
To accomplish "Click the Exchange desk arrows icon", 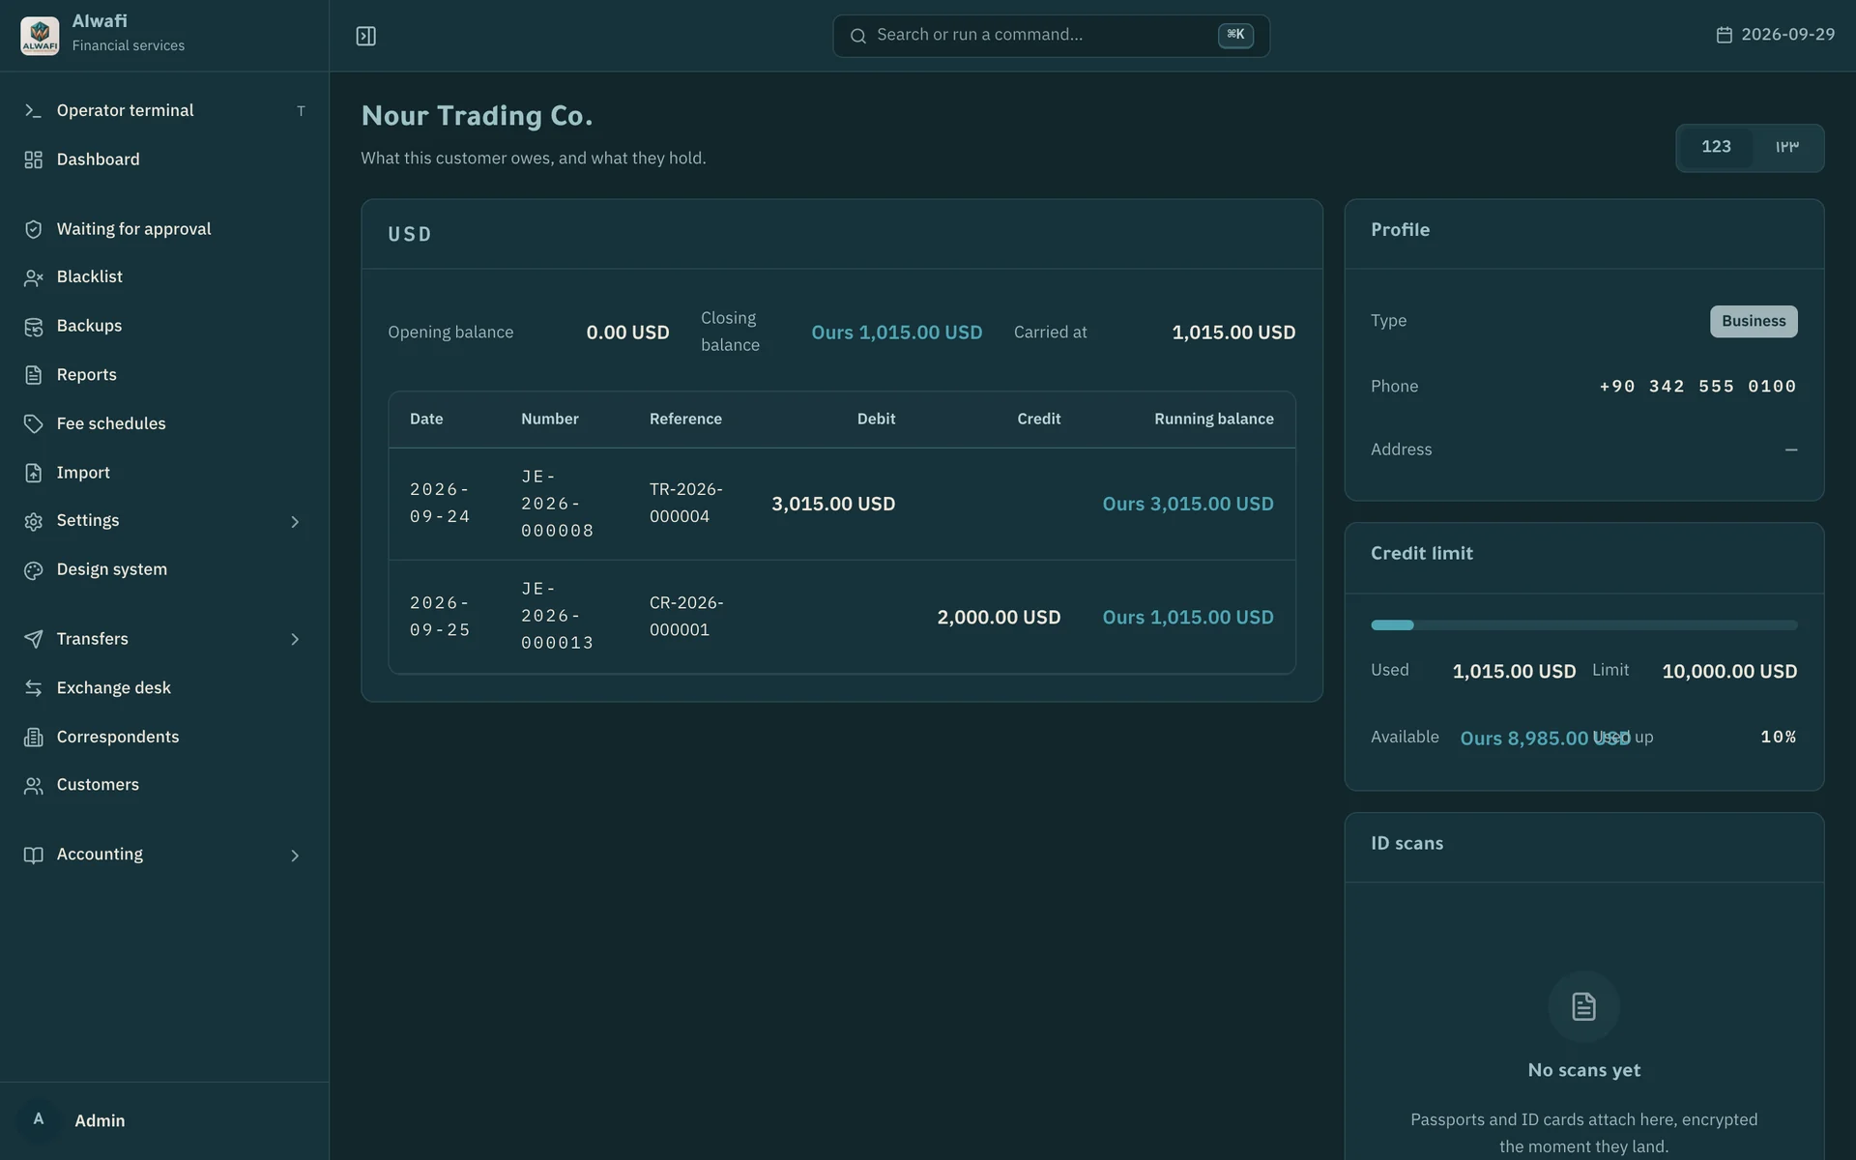I will 33,688.
